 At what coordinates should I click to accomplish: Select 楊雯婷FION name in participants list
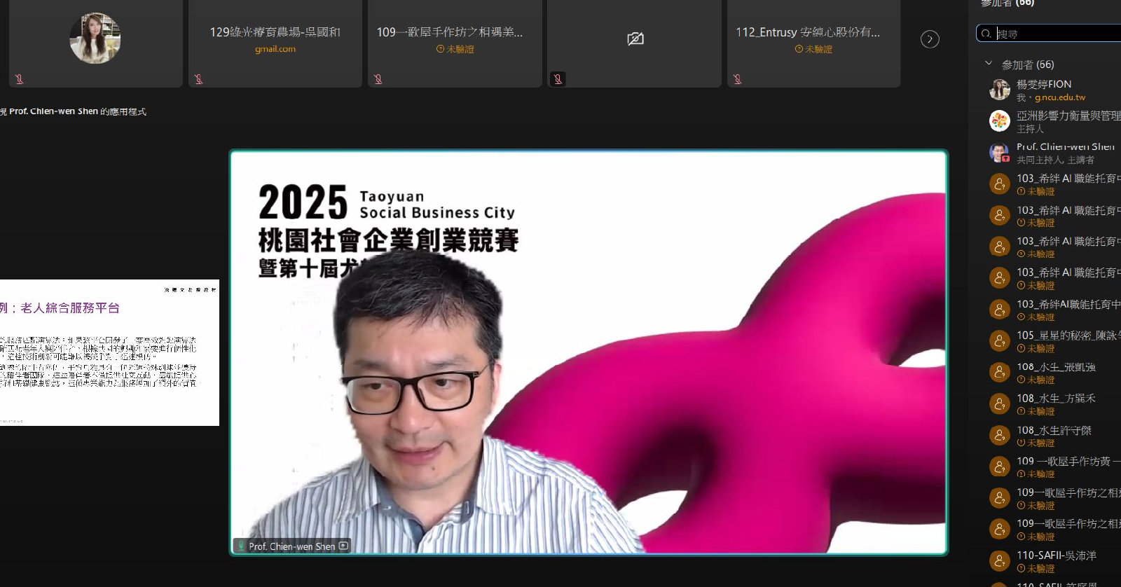tap(1044, 84)
